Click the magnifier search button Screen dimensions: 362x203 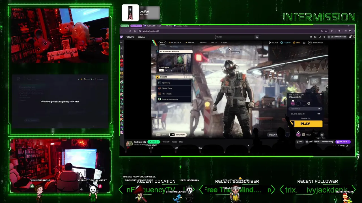[257, 37]
